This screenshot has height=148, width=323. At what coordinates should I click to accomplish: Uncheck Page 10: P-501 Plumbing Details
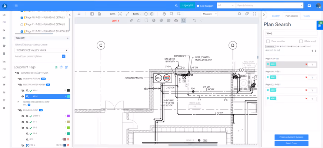[22, 17]
